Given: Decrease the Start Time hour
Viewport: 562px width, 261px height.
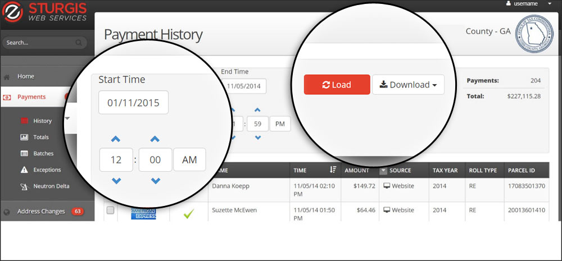Looking at the screenshot, I should [x=116, y=181].
